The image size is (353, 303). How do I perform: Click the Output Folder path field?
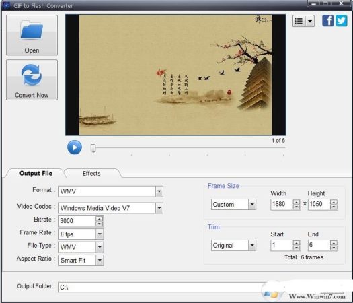tap(161, 287)
